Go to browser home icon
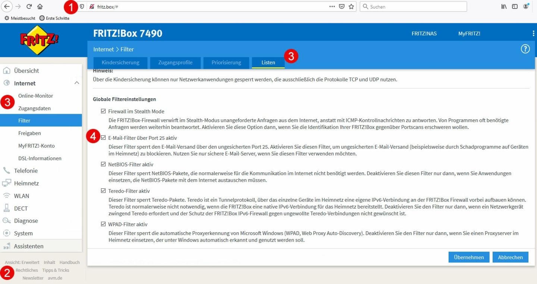 (x=40, y=6)
